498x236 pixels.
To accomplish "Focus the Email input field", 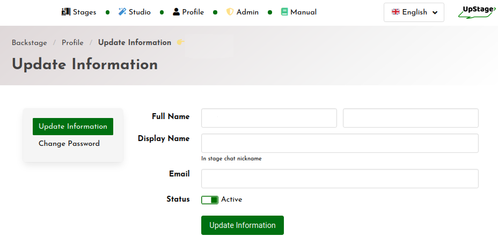I will (340, 179).
